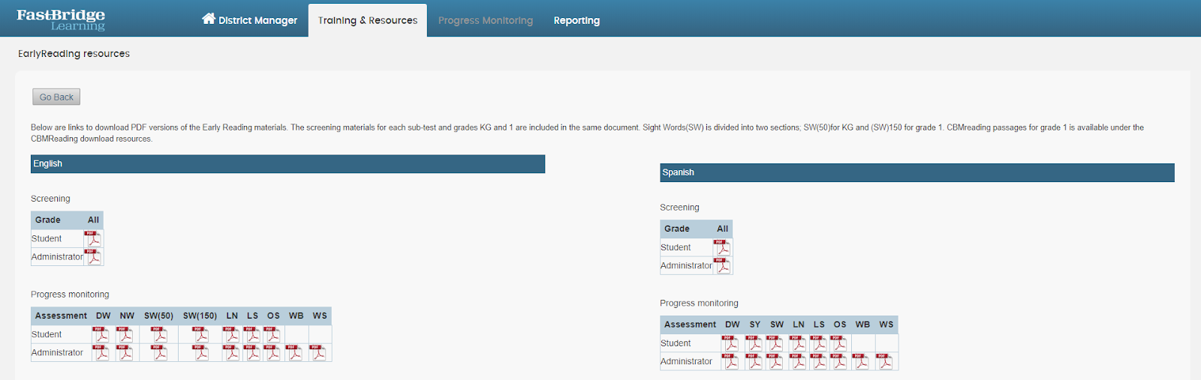Open Spanish progress monitoring Student DW PDF
1201x380 pixels.
[x=730, y=343]
